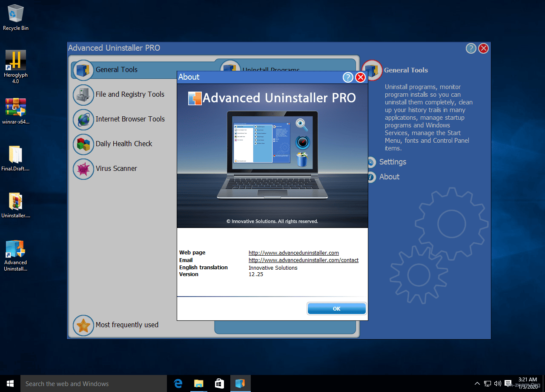Click the Internet Browser Tools globe icon
This screenshot has height=392, width=545.
tap(83, 119)
